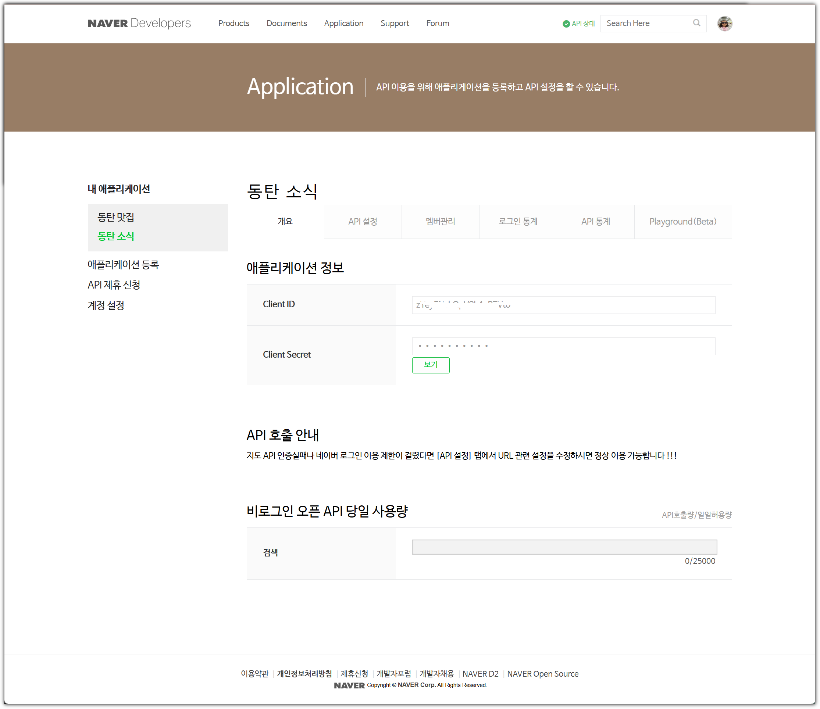Open 애플리케이션 등록 link
This screenshot has height=709, width=820.
tap(123, 265)
